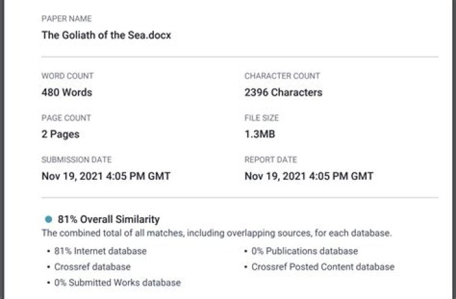The height and width of the screenshot is (299, 456).
Task: Select the FILE SIZE label
Action: coord(262,118)
